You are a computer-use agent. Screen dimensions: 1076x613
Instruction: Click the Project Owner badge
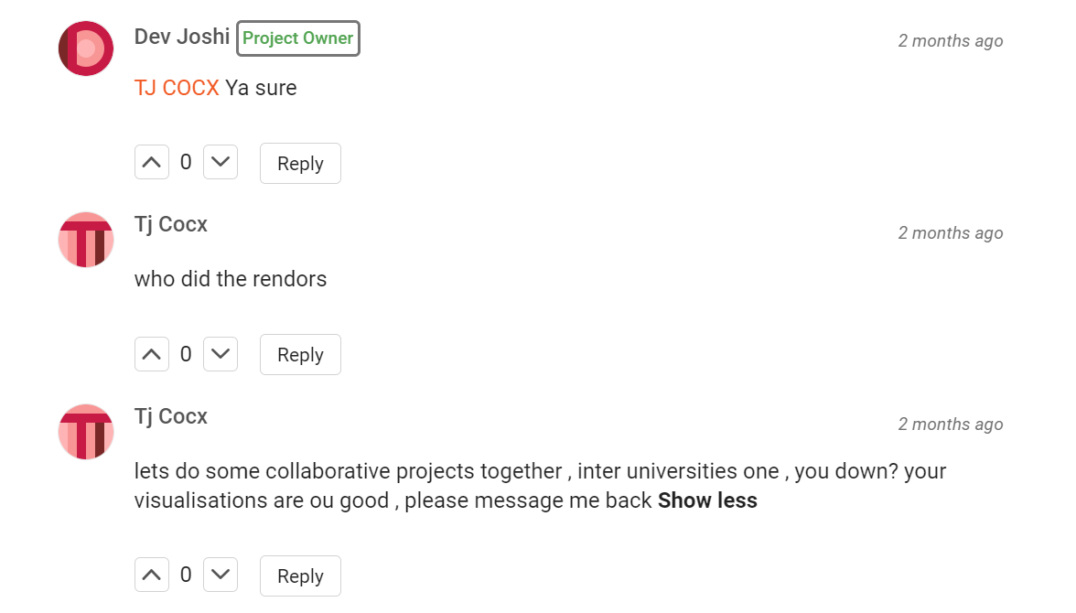point(298,38)
